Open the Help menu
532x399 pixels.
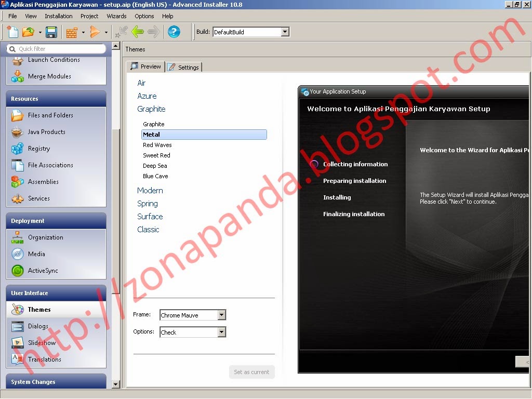(168, 16)
